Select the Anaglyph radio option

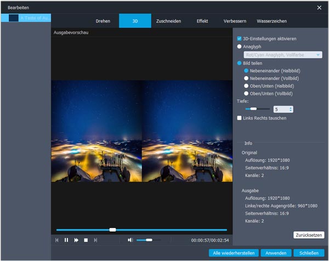click(240, 47)
